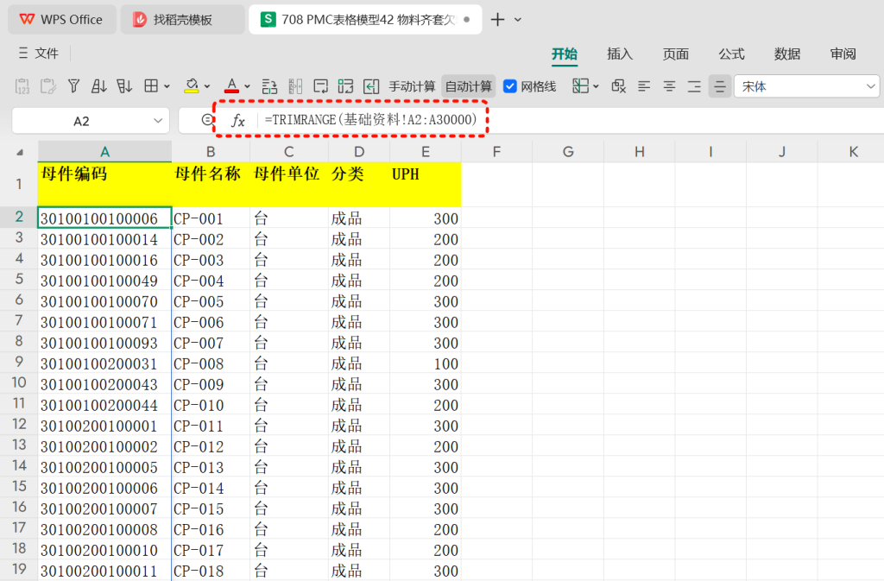Select the column A header

click(x=104, y=152)
